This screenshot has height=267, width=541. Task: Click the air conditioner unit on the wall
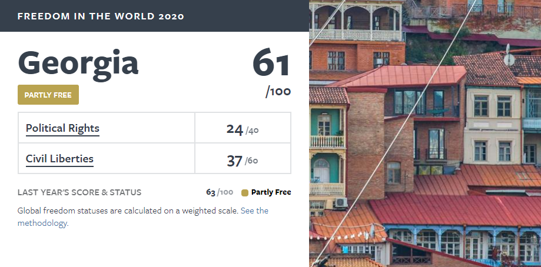[x=340, y=202]
